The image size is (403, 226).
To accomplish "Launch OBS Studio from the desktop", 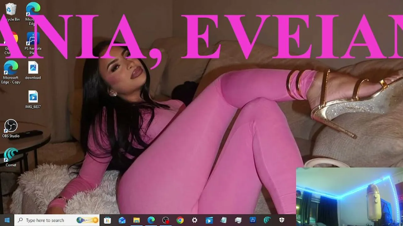I will click(11, 129).
